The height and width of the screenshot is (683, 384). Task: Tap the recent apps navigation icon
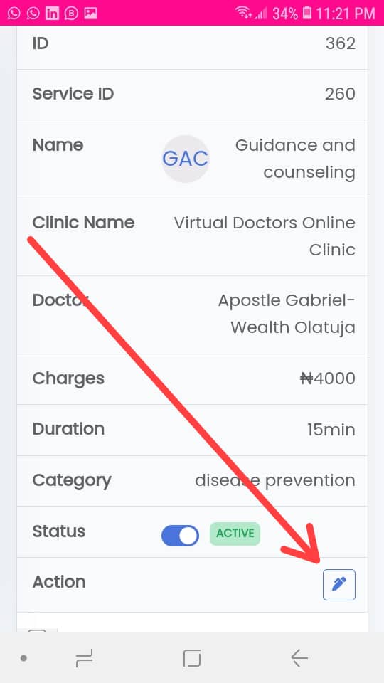pyautogui.click(x=84, y=657)
